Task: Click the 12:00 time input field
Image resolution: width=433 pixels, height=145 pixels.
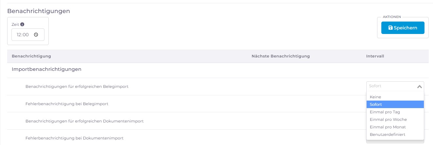Action: (28, 35)
